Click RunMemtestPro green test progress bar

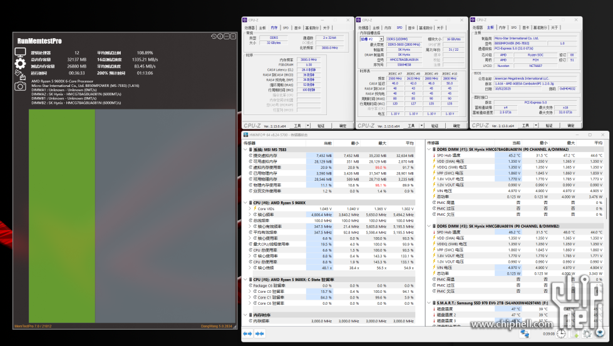62,216
